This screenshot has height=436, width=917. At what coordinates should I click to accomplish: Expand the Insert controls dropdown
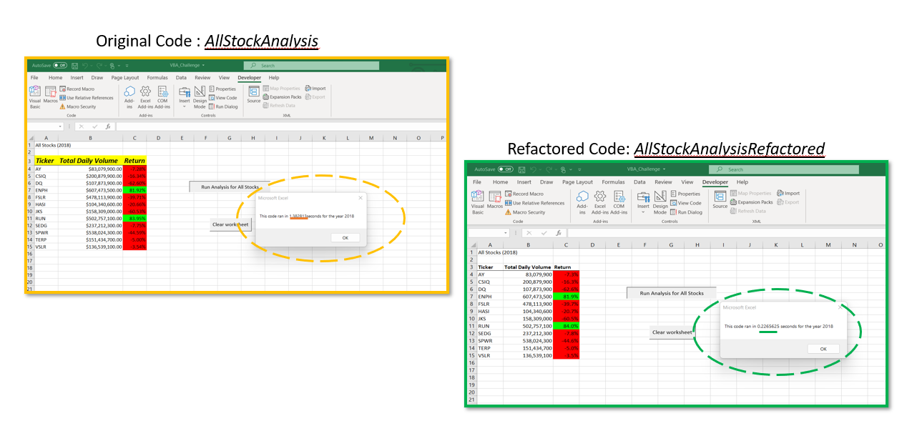pos(183,105)
